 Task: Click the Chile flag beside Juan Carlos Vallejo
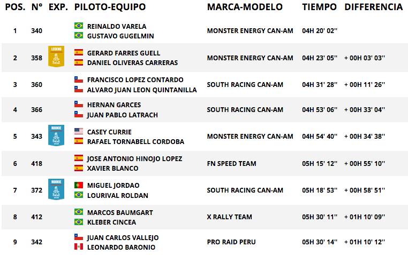[79, 237]
